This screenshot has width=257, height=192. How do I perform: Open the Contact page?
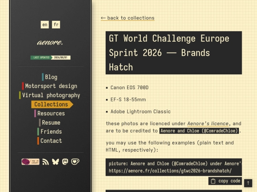coord(49,141)
